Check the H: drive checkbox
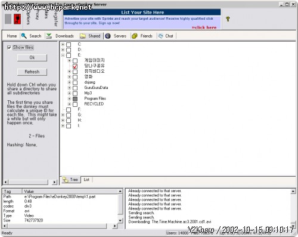Screen dimensions: 298x237 click(69, 121)
